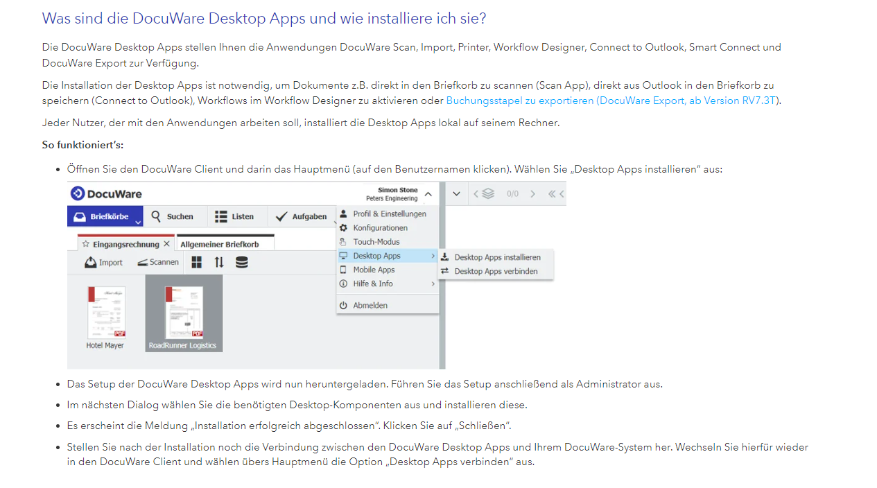This screenshot has width=877, height=488.
Task: Switch to the grid tile view icon
Action: 197,262
